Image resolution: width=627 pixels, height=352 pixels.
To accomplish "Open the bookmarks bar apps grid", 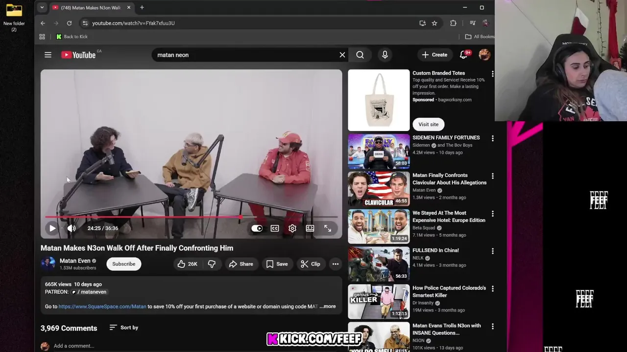I will tap(42, 37).
